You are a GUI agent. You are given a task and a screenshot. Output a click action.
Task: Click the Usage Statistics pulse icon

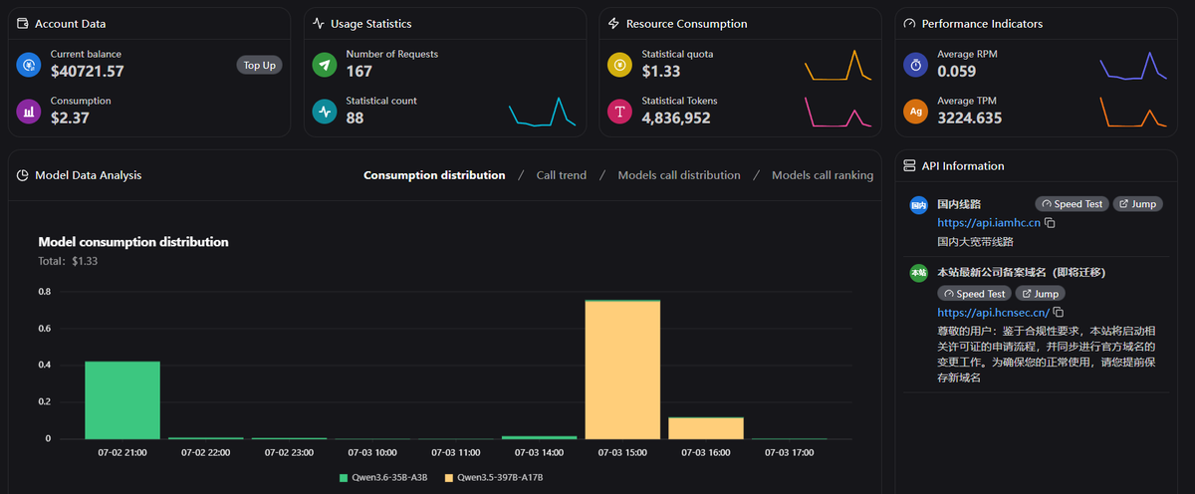318,23
